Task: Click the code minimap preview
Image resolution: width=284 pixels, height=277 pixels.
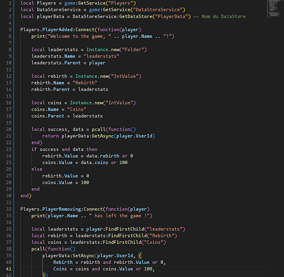Action: click(274, 8)
